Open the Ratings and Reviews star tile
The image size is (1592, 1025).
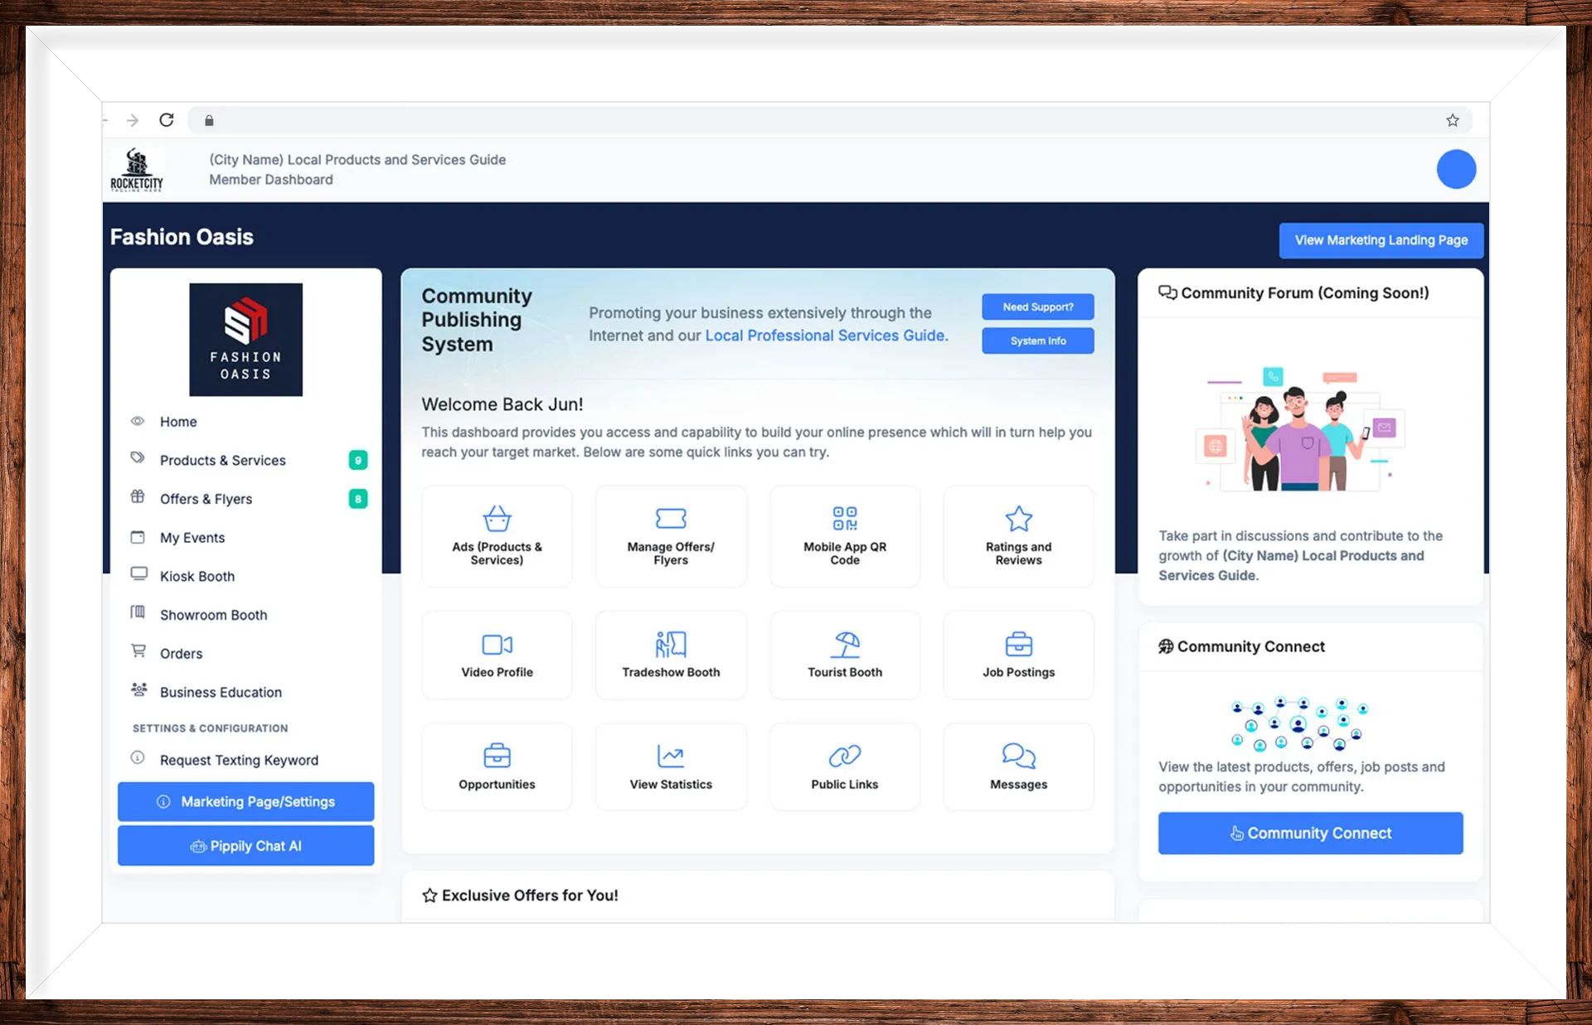[1018, 535]
